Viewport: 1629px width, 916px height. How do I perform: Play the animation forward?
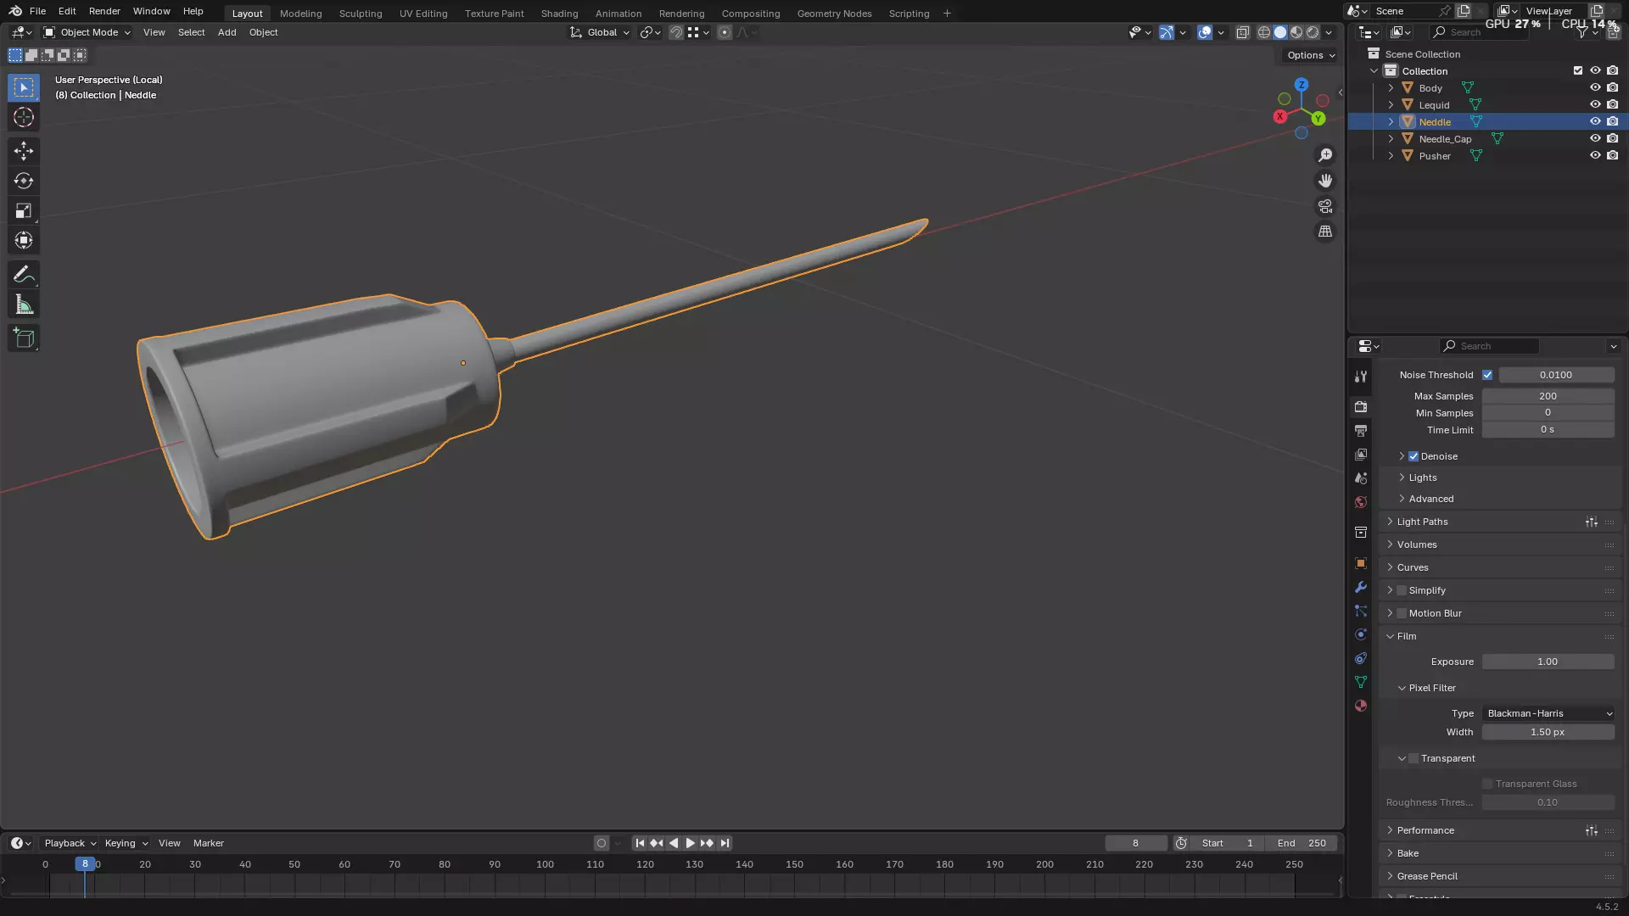[x=690, y=843]
